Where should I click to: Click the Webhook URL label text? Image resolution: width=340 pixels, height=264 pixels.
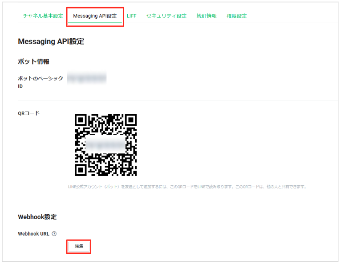[33, 234]
